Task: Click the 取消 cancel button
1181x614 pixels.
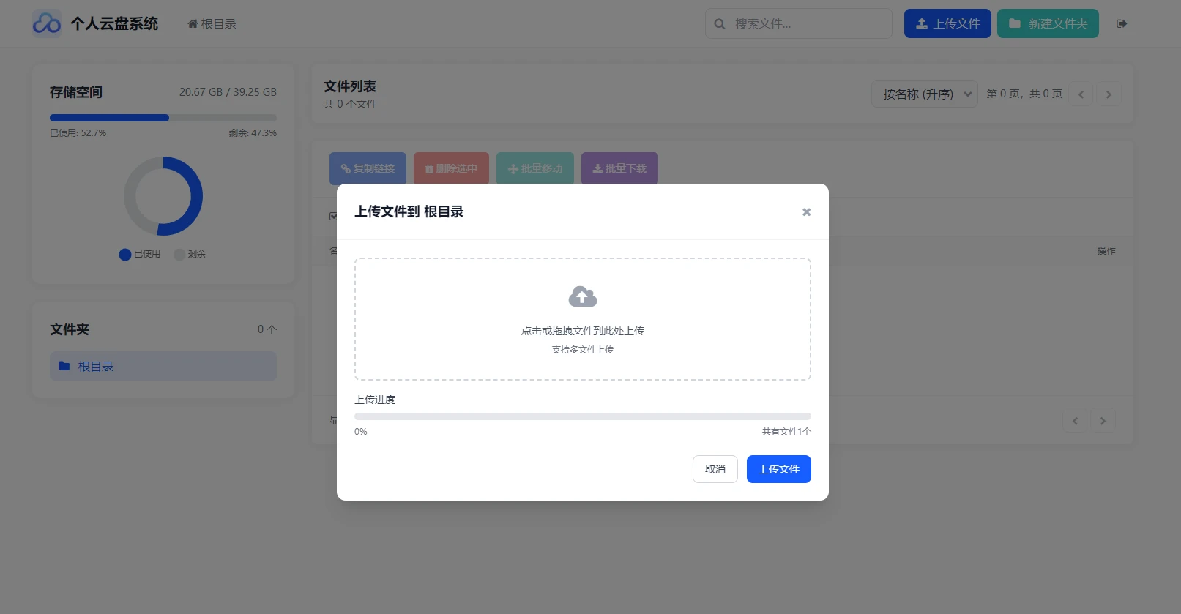Action: [715, 469]
